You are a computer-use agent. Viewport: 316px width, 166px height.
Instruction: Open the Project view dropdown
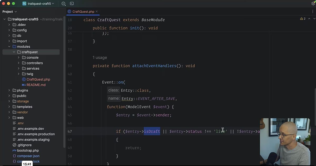click(10, 12)
